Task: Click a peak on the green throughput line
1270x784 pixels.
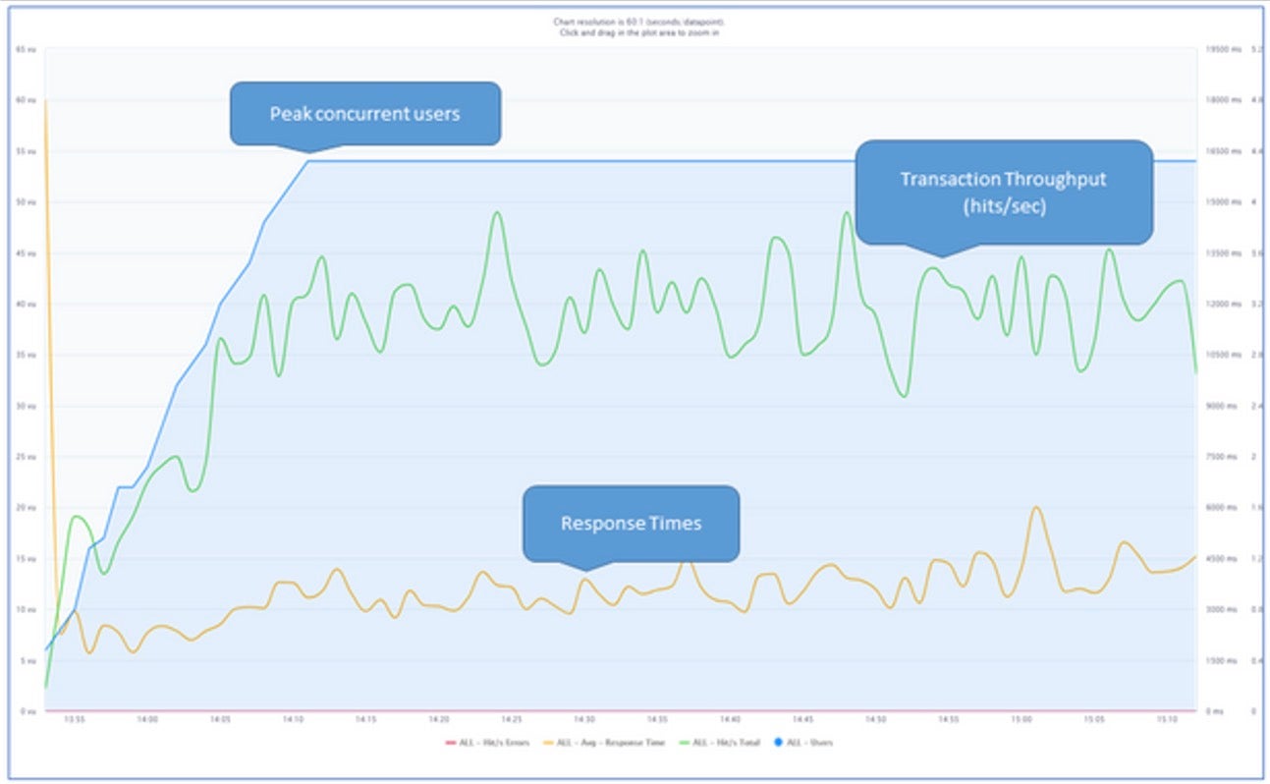Action: click(x=495, y=214)
